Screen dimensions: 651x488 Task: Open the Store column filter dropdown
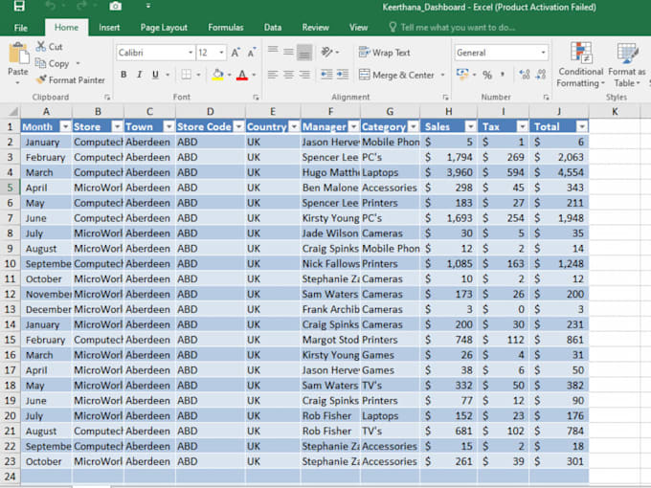[118, 126]
